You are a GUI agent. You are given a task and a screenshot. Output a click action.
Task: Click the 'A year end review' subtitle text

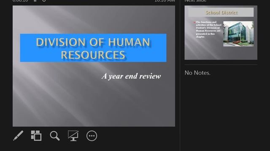pos(131,76)
